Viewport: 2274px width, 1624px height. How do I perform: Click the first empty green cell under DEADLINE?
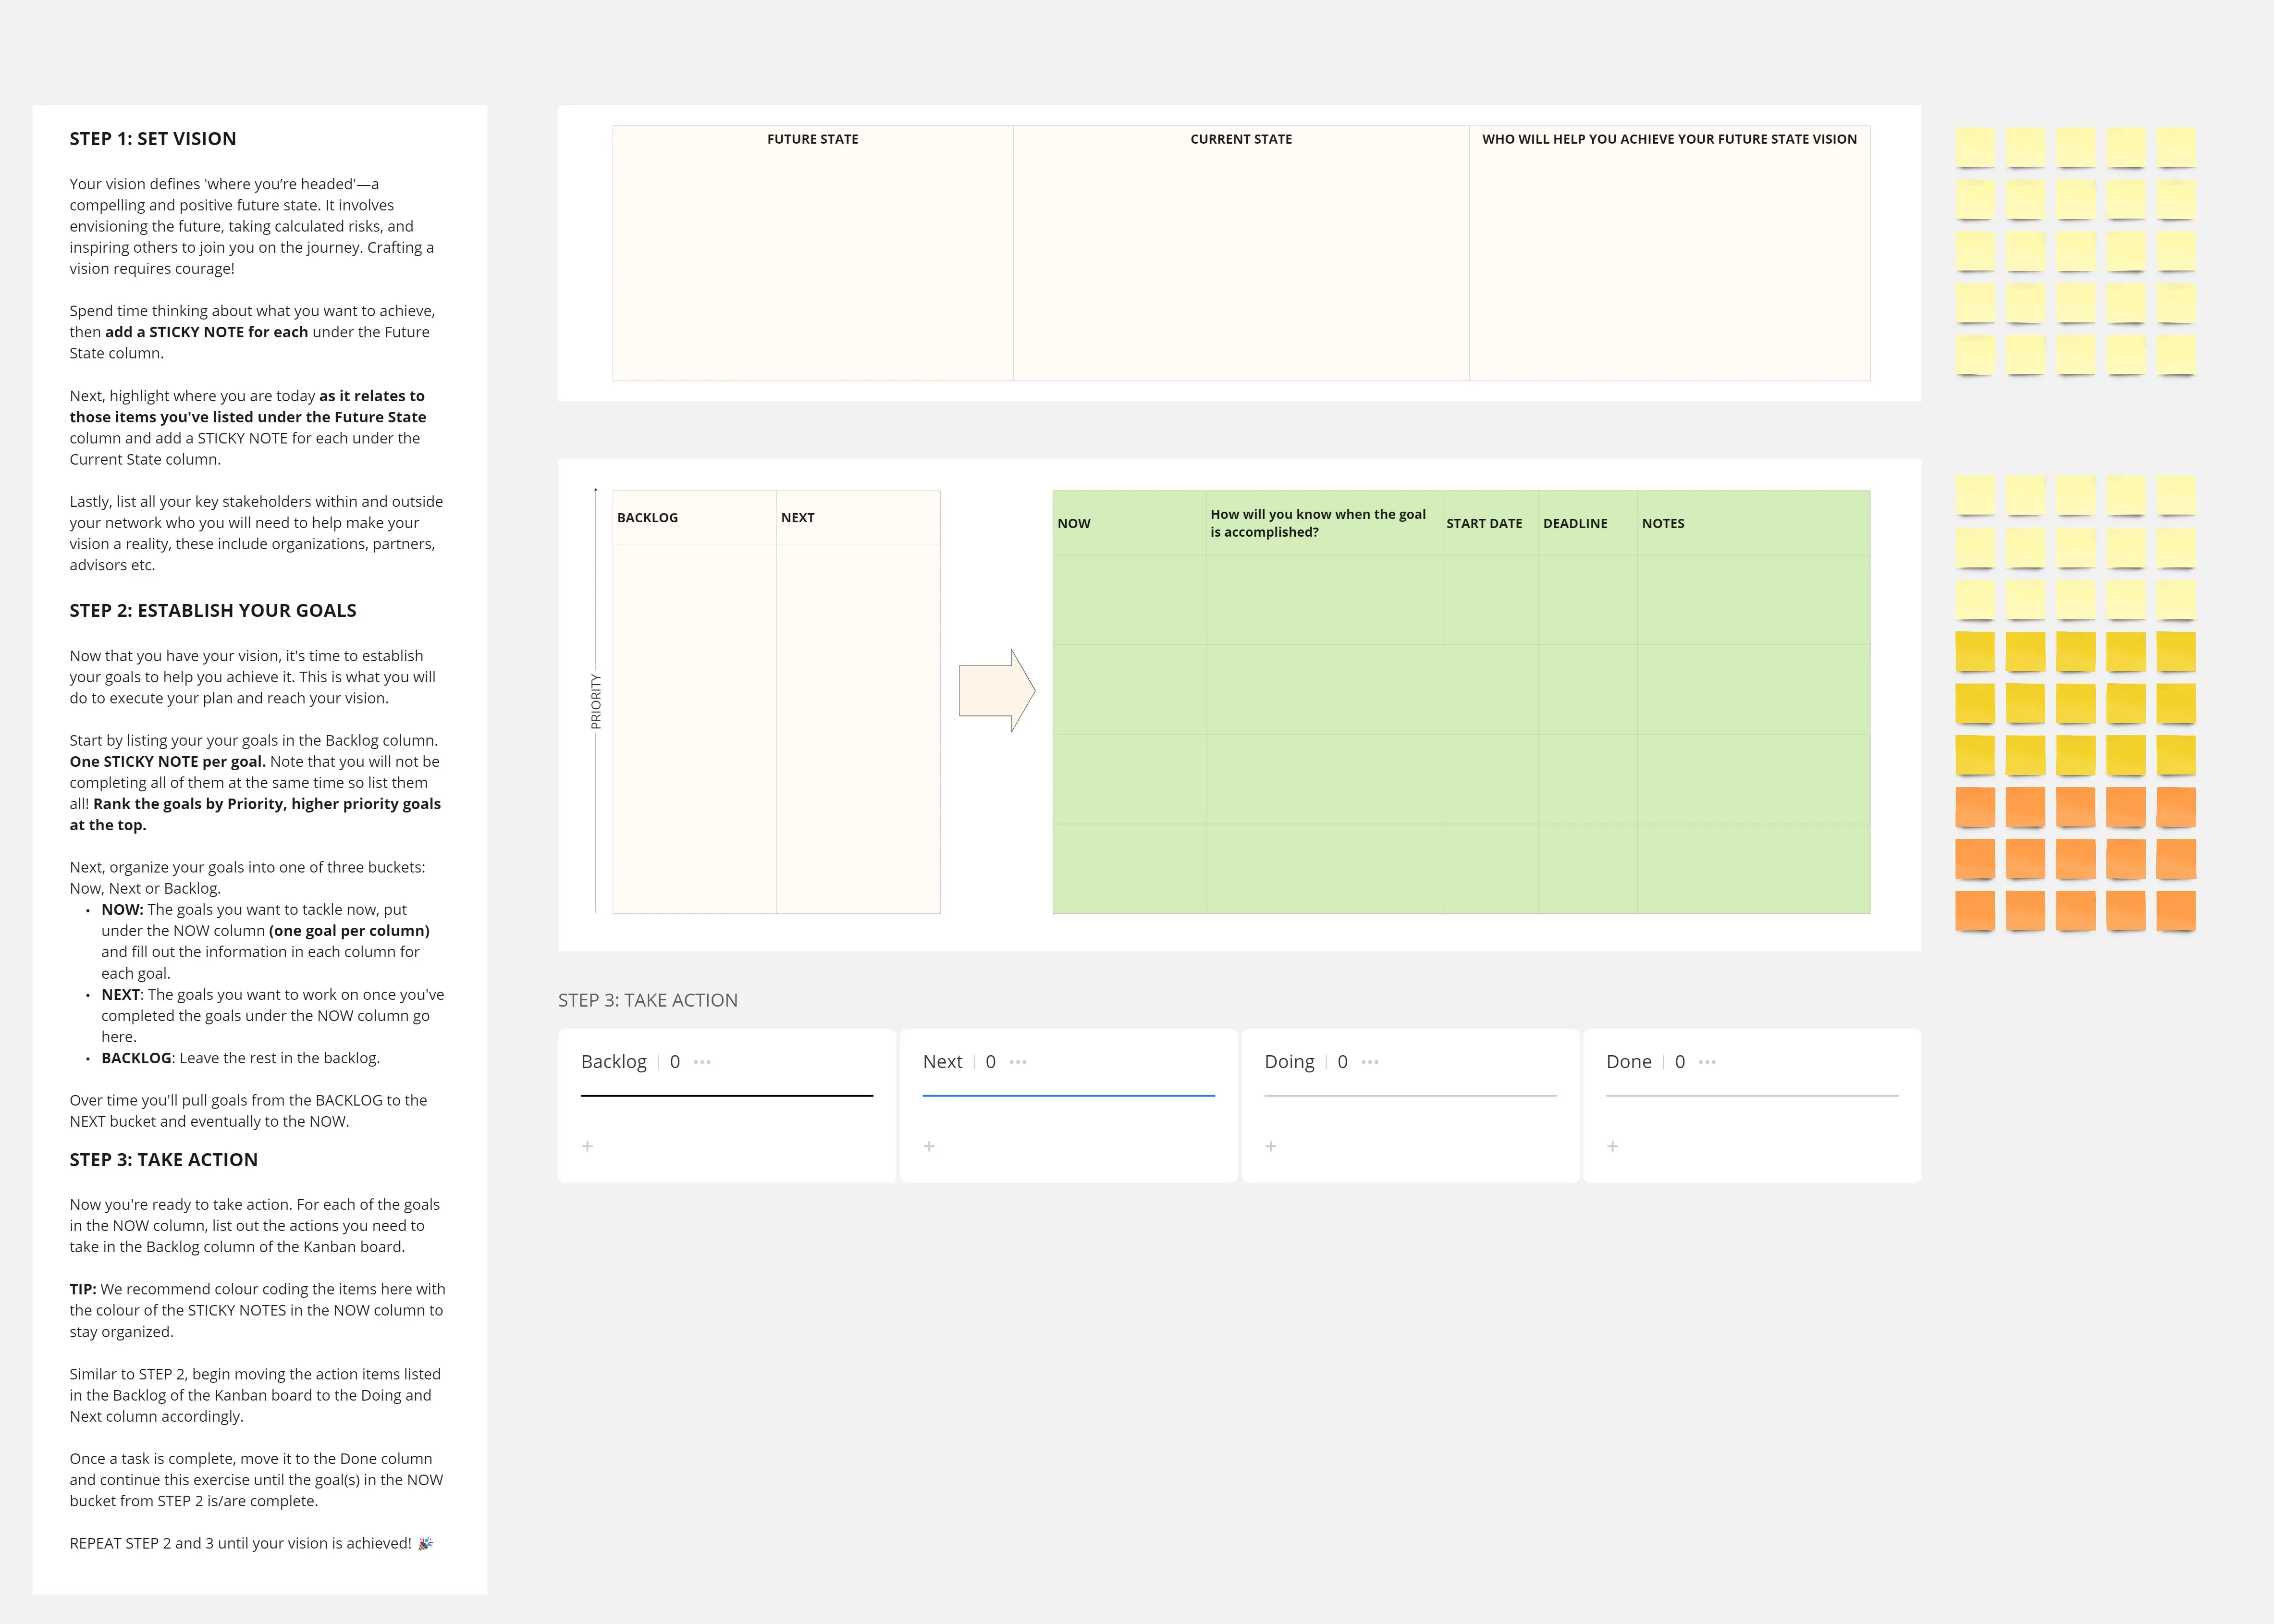click(x=1587, y=600)
